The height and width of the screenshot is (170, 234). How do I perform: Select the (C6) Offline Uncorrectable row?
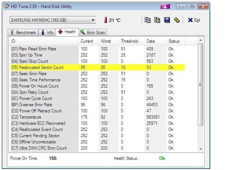pyautogui.click(x=97, y=142)
